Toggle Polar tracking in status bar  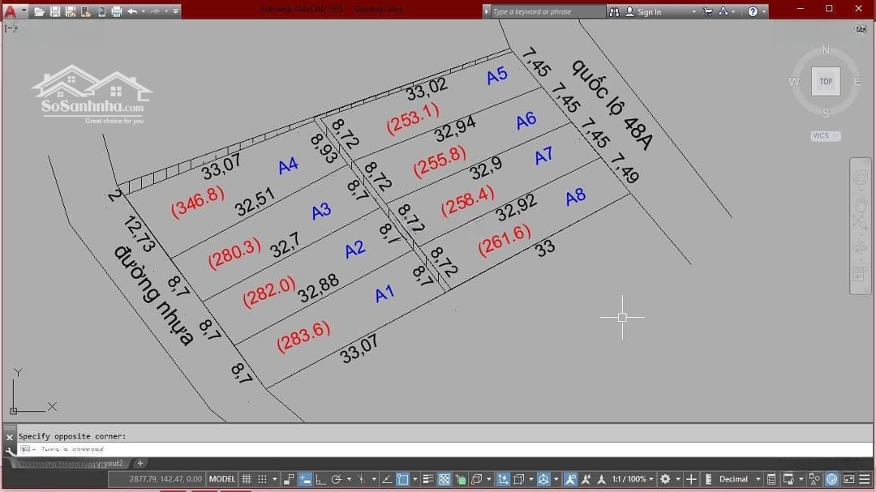(x=336, y=479)
